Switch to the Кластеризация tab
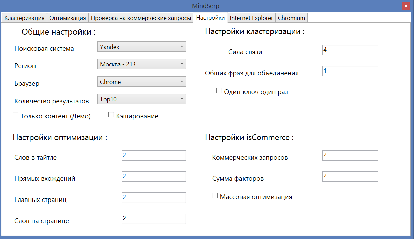Image resolution: width=414 pixels, height=239 pixels. (24, 18)
